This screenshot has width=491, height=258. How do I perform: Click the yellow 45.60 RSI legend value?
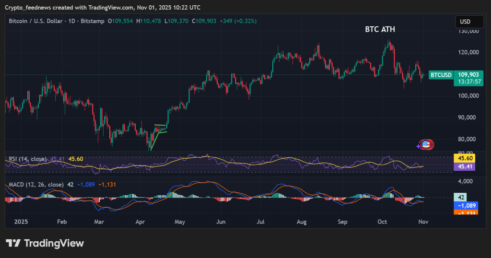click(x=76, y=159)
